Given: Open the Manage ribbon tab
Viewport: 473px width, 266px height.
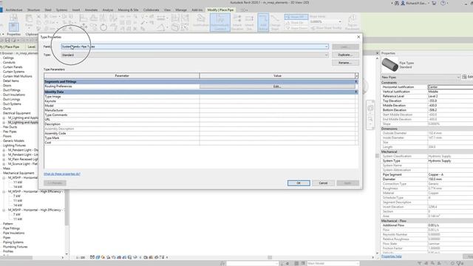Looking at the screenshot, I should pyautogui.click(x=181, y=10).
